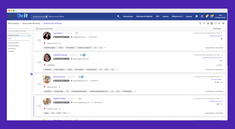Viewport: 235px width, 129px height.
Task: Open Biblioteca de CV menu
Action: pos(177,16)
